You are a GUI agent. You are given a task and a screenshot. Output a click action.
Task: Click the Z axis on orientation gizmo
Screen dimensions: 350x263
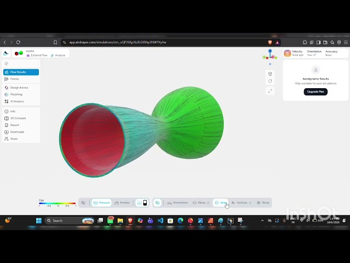pos(270,51)
